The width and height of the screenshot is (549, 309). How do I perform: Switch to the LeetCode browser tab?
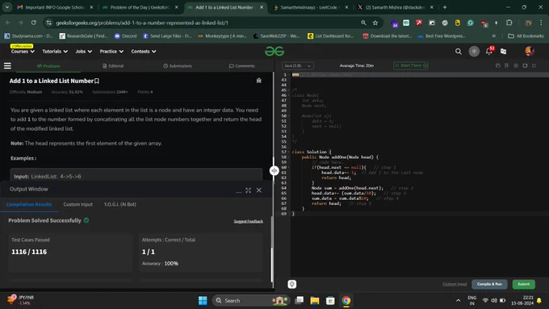click(x=311, y=7)
